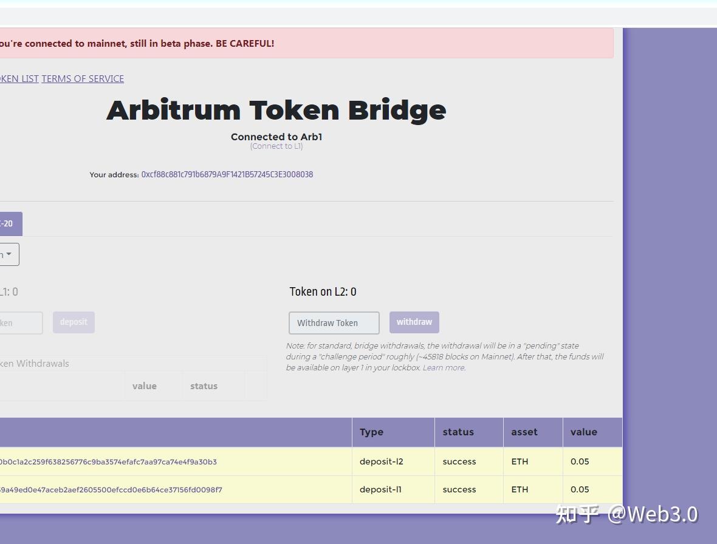Open your wallet address 0xcf88c881...
Image resolution: width=717 pixels, height=544 pixels.
227,174
